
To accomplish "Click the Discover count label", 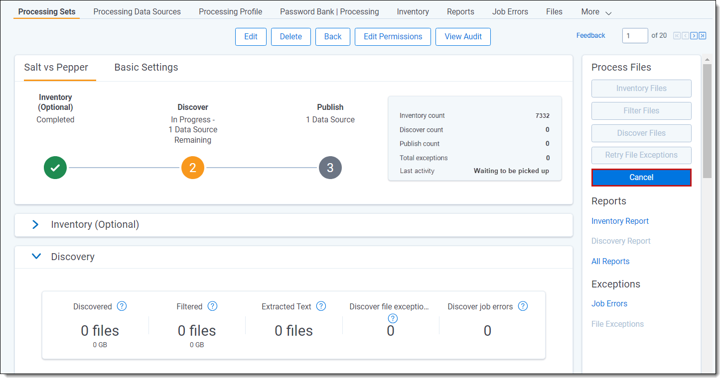I will tap(421, 130).
